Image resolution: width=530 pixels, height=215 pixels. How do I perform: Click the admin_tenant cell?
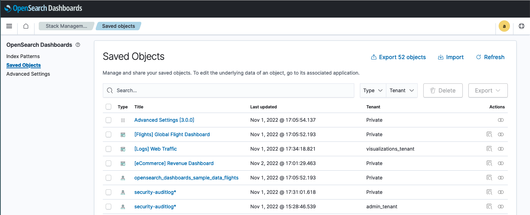[382, 207]
